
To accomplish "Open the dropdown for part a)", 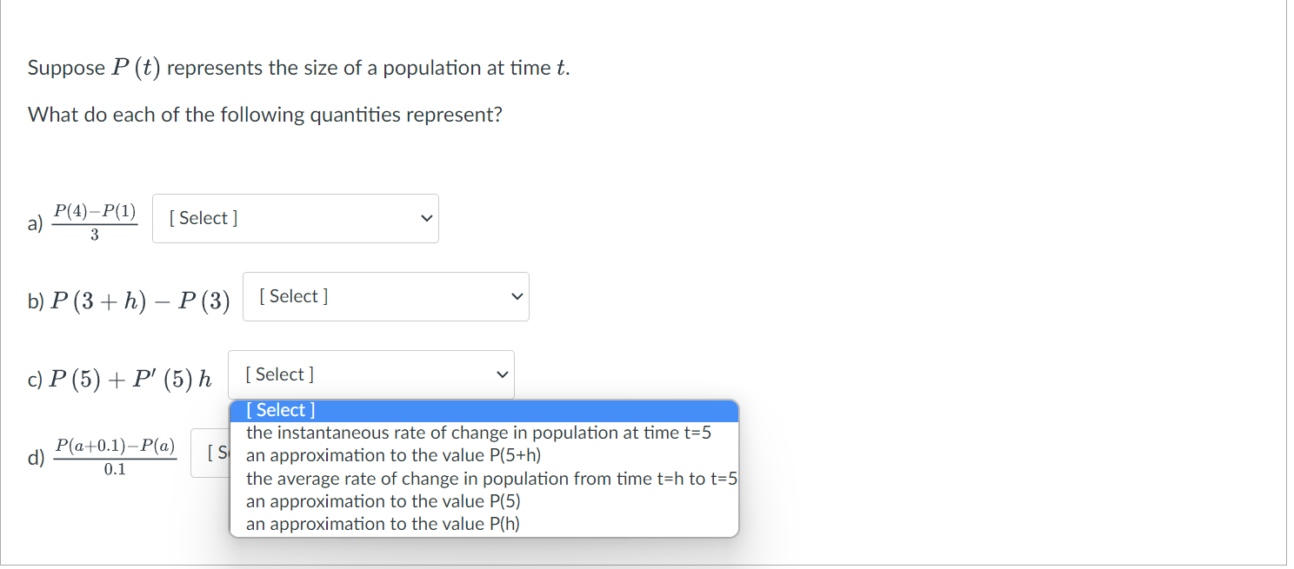I will pos(295,218).
